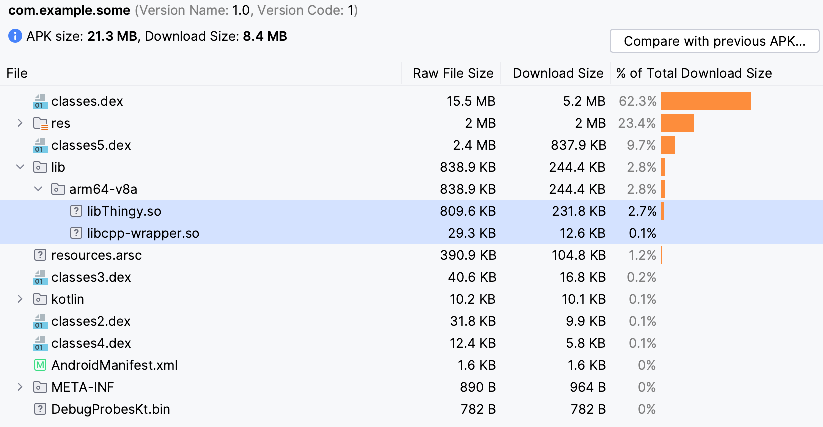Image resolution: width=823 pixels, height=427 pixels.
Task: Click the res 23.4% size bar
Action: (677, 123)
